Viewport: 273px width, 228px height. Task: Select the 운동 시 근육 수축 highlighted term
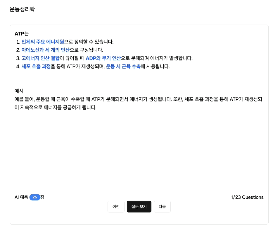123,66
